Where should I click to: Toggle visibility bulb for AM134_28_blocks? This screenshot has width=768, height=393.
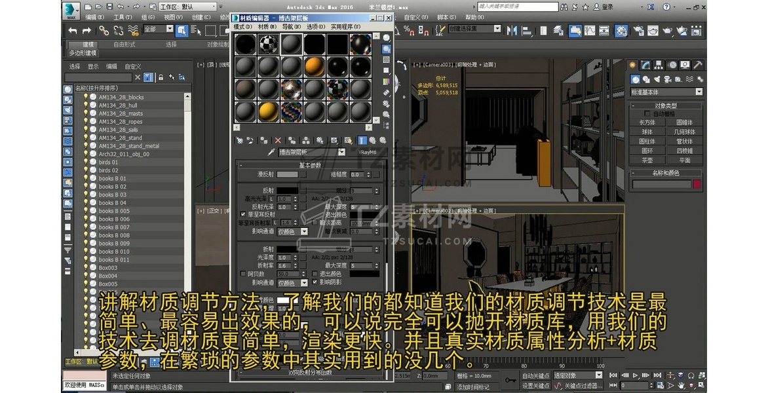point(86,97)
